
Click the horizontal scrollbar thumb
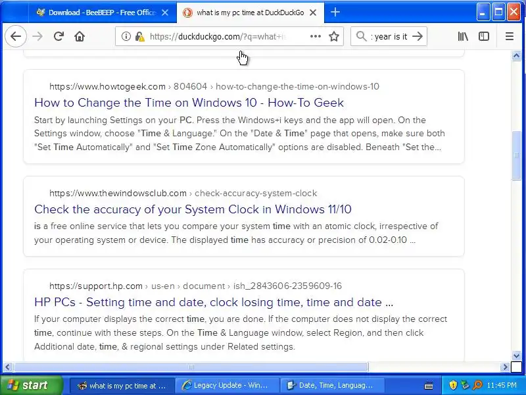(191, 367)
